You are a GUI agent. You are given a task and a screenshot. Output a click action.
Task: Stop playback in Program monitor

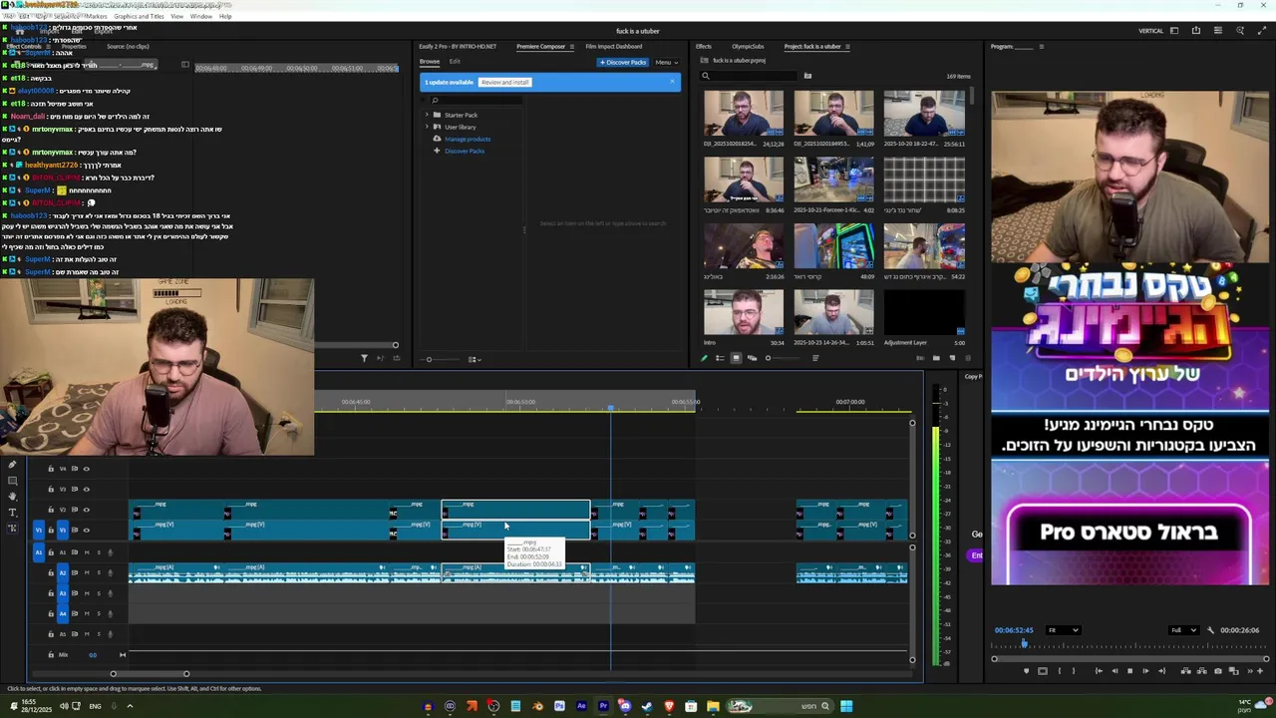pos(1129,671)
